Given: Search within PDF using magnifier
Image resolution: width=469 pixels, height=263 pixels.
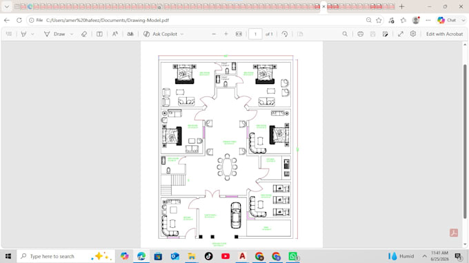Looking at the screenshot, I should click(x=345, y=34).
